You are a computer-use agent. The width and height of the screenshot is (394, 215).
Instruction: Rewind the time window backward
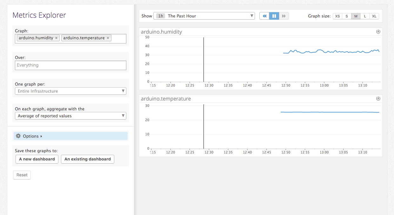264,16
